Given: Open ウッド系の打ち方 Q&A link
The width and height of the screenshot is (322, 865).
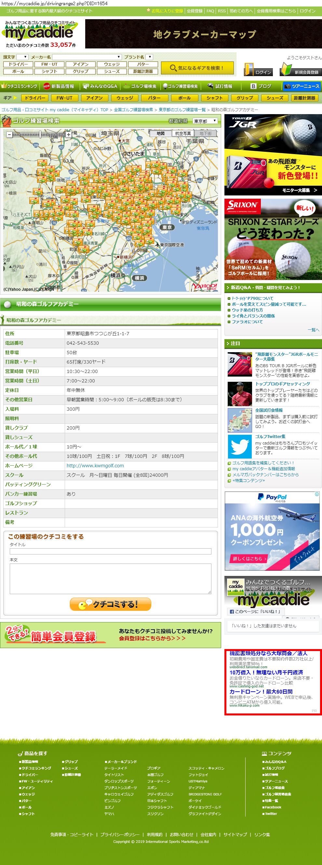Looking at the screenshot, I should (247, 310).
